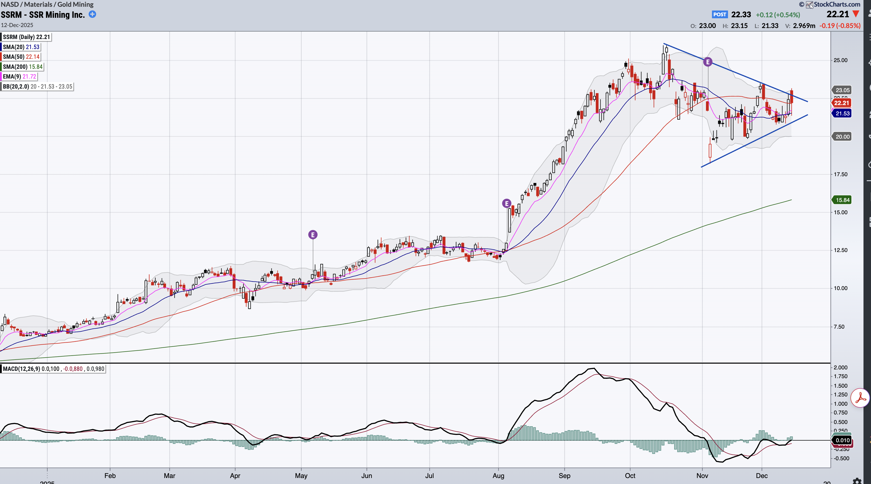Toggle the SMA(50) legend entry
Image resolution: width=871 pixels, height=484 pixels.
click(x=21, y=57)
